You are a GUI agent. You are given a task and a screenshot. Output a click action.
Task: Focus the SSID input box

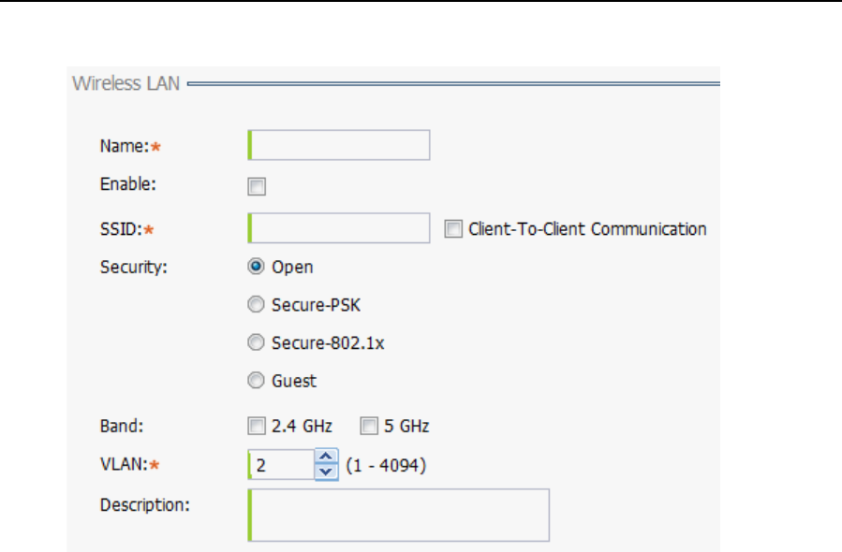(x=338, y=228)
